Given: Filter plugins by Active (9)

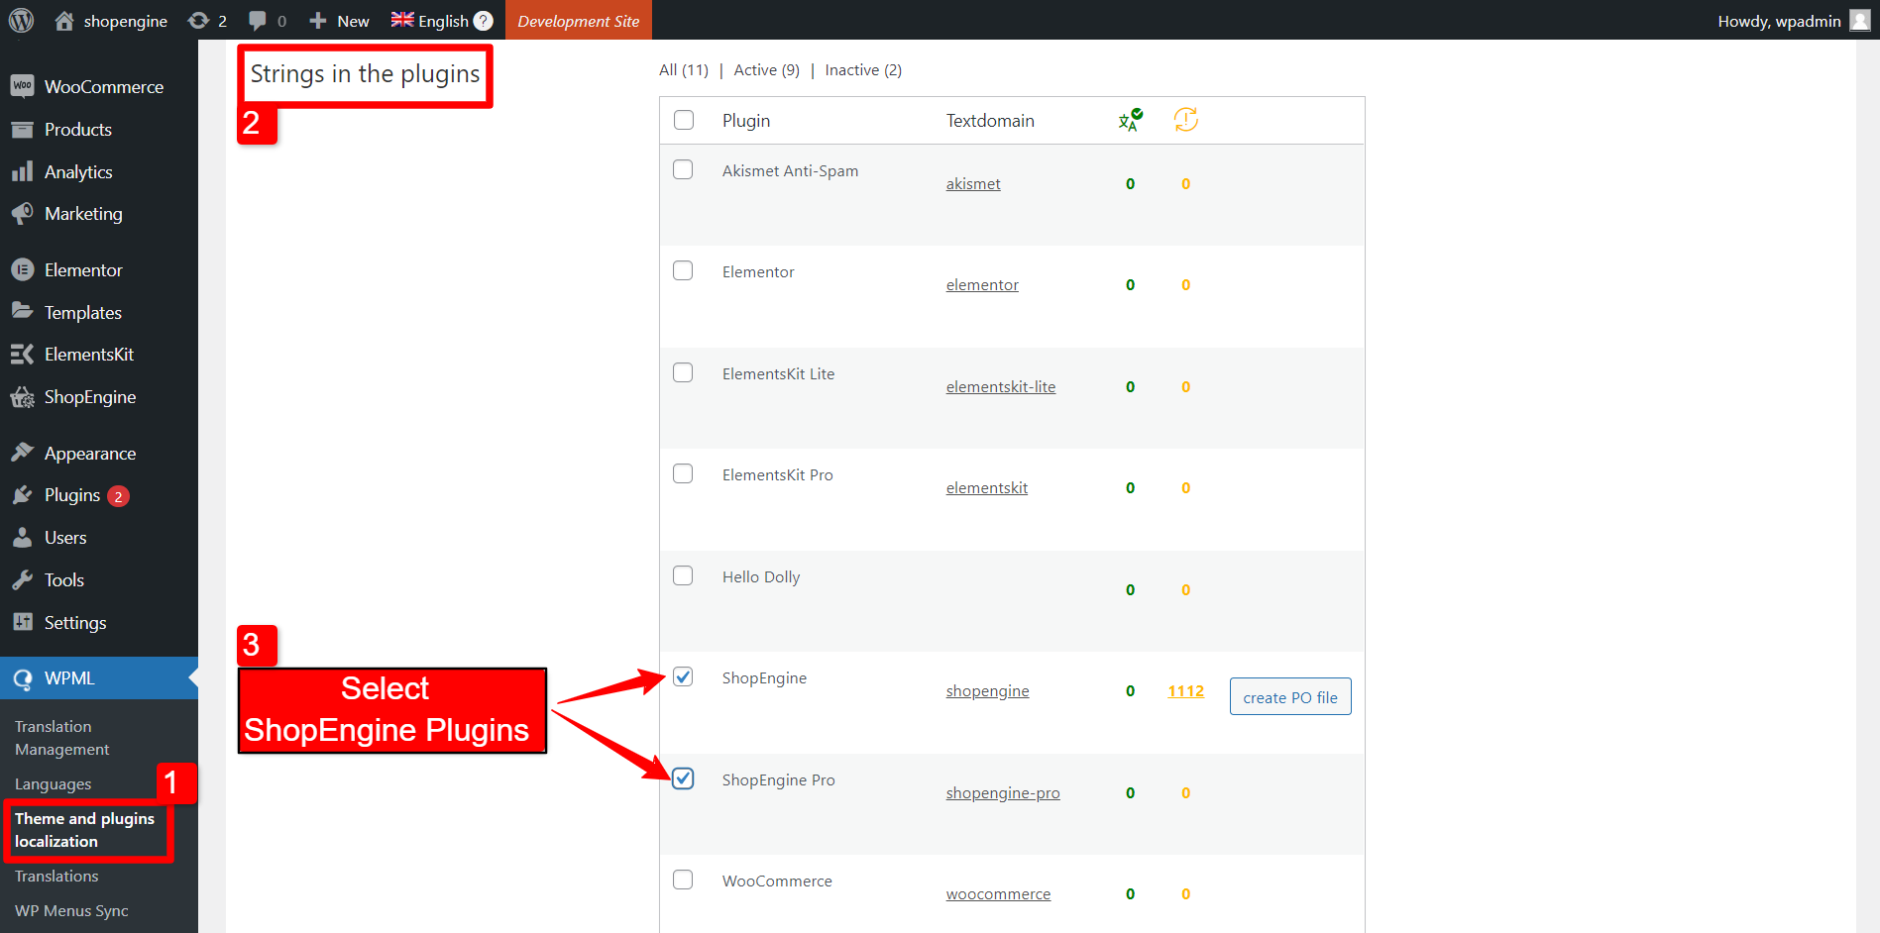Looking at the screenshot, I should point(767,69).
